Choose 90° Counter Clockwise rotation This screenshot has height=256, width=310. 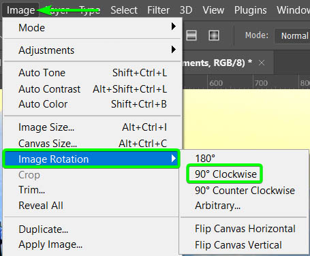click(244, 191)
